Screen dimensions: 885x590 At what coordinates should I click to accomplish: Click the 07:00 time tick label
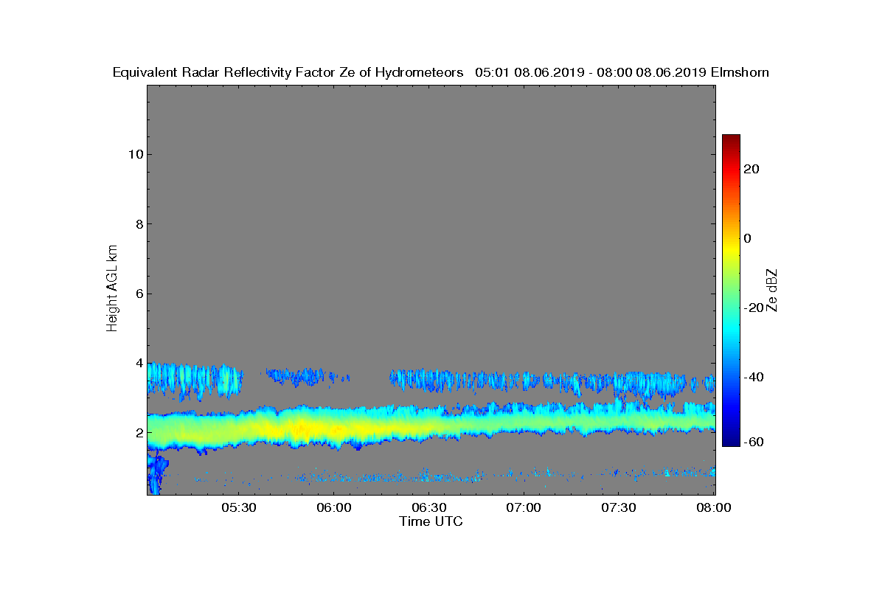pos(524,508)
